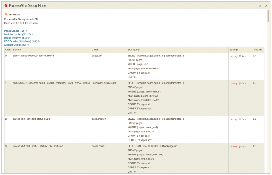Click the Order column header

[x=8, y=50]
